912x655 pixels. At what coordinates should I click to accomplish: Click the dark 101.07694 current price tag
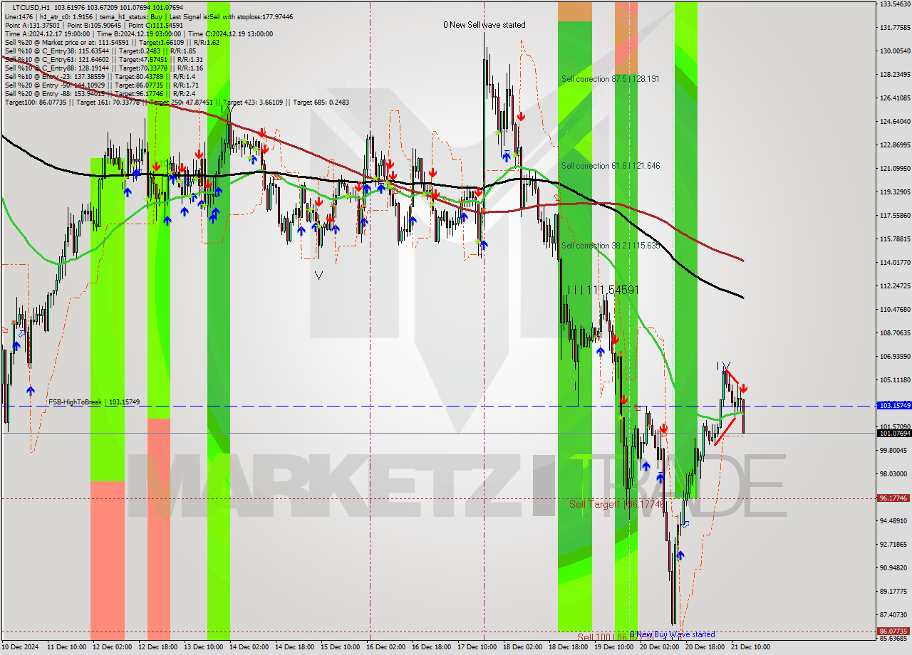tap(894, 433)
